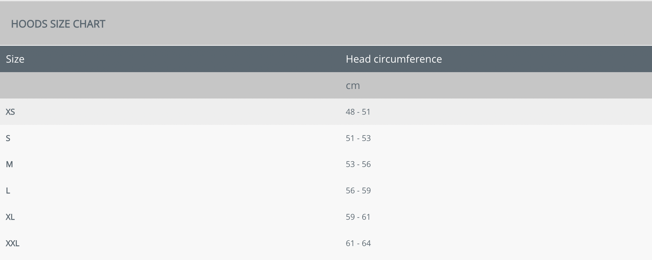
Task: Click the 51 - 53 measurement value
Action: pos(358,138)
